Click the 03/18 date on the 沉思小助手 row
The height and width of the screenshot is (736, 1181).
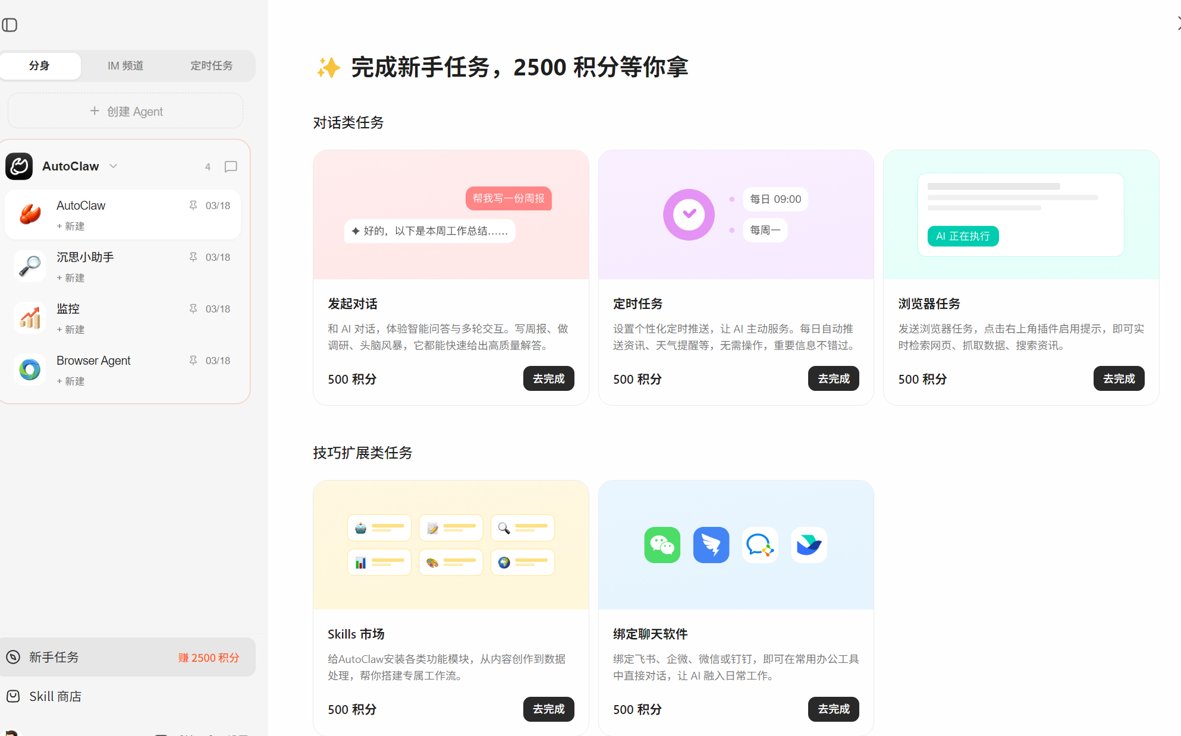218,257
